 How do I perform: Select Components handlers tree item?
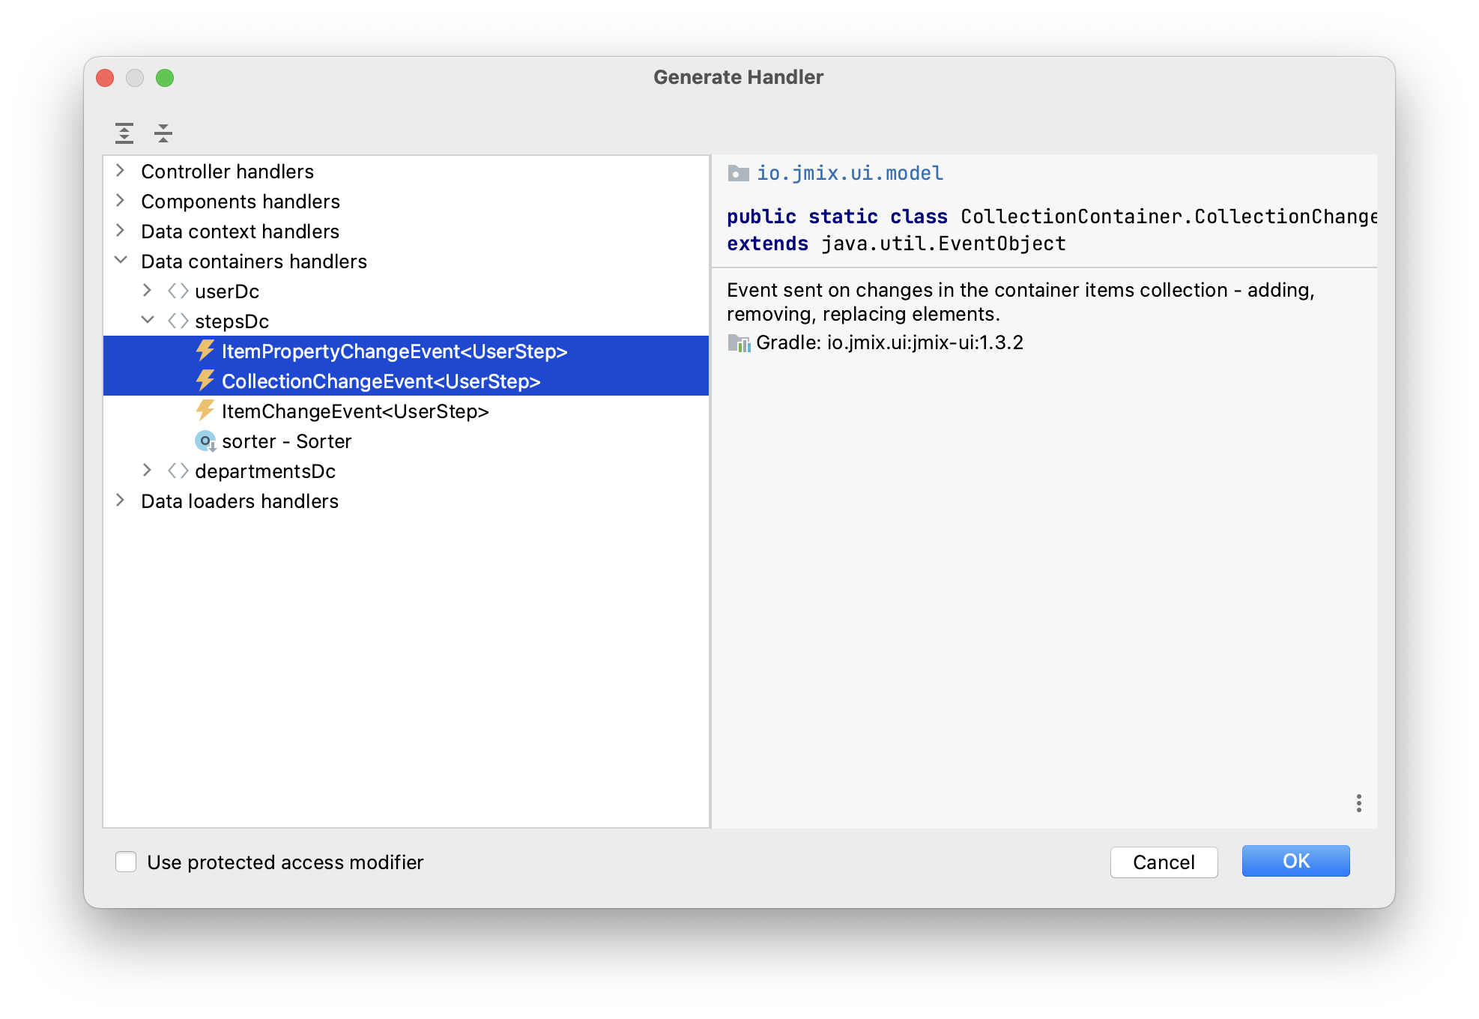pyautogui.click(x=240, y=202)
